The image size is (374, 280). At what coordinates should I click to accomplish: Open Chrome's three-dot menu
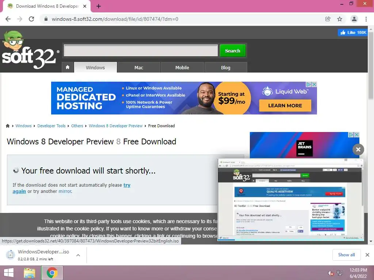[366, 19]
